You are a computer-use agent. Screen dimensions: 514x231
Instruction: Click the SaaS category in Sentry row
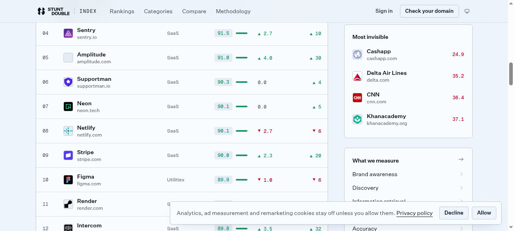coord(173,33)
